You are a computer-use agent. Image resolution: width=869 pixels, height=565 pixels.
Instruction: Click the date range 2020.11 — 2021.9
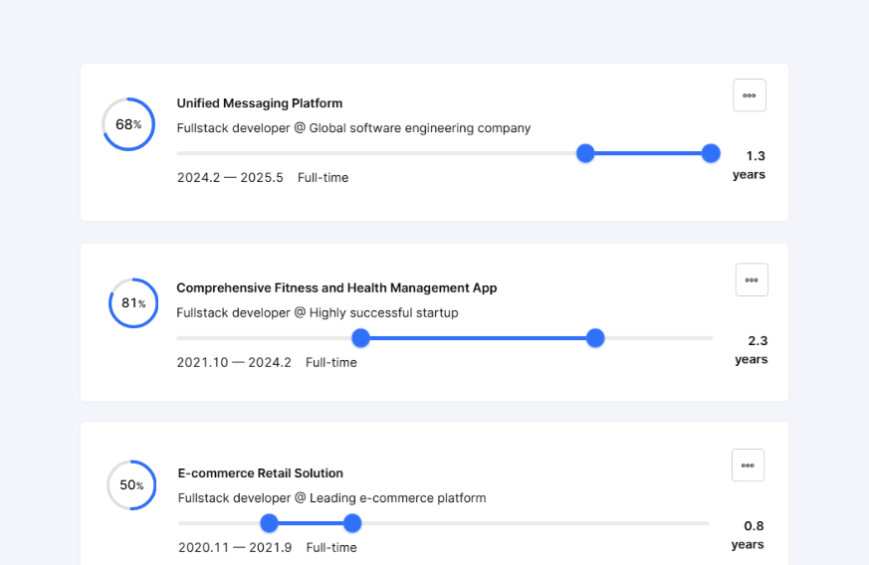tap(235, 548)
